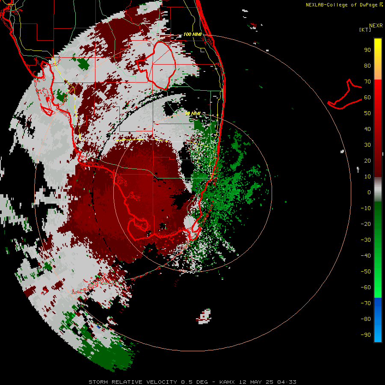The width and height of the screenshot is (385, 385).
Task: Click the -60 knot scale label
Action: [x=366, y=287]
